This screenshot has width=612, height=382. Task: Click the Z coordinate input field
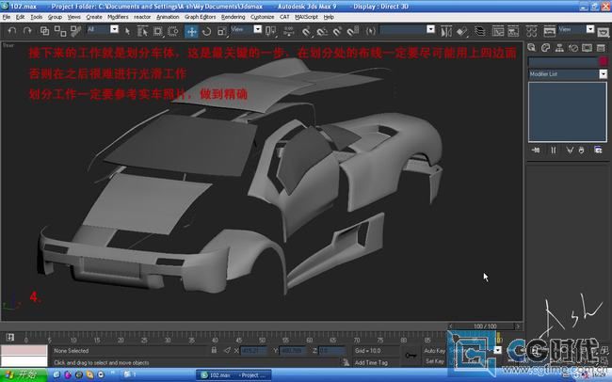click(x=331, y=351)
